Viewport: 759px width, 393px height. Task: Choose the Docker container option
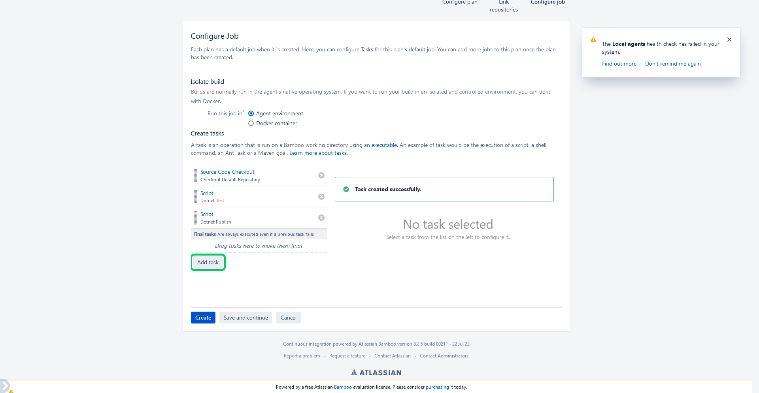(x=251, y=123)
